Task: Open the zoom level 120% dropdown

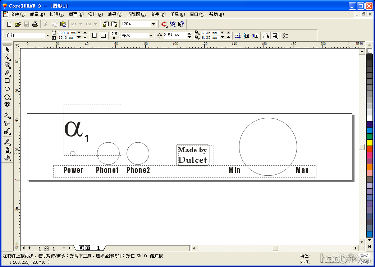Action: tap(154, 24)
